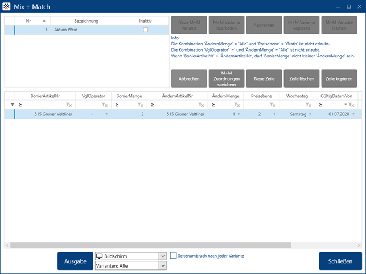366x274 pixels.
Task: Open the Bildschirm output dropdown
Action: pos(163,256)
